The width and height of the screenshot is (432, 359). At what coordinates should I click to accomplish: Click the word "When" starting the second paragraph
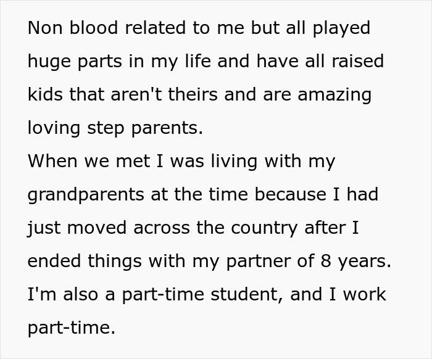52,161
